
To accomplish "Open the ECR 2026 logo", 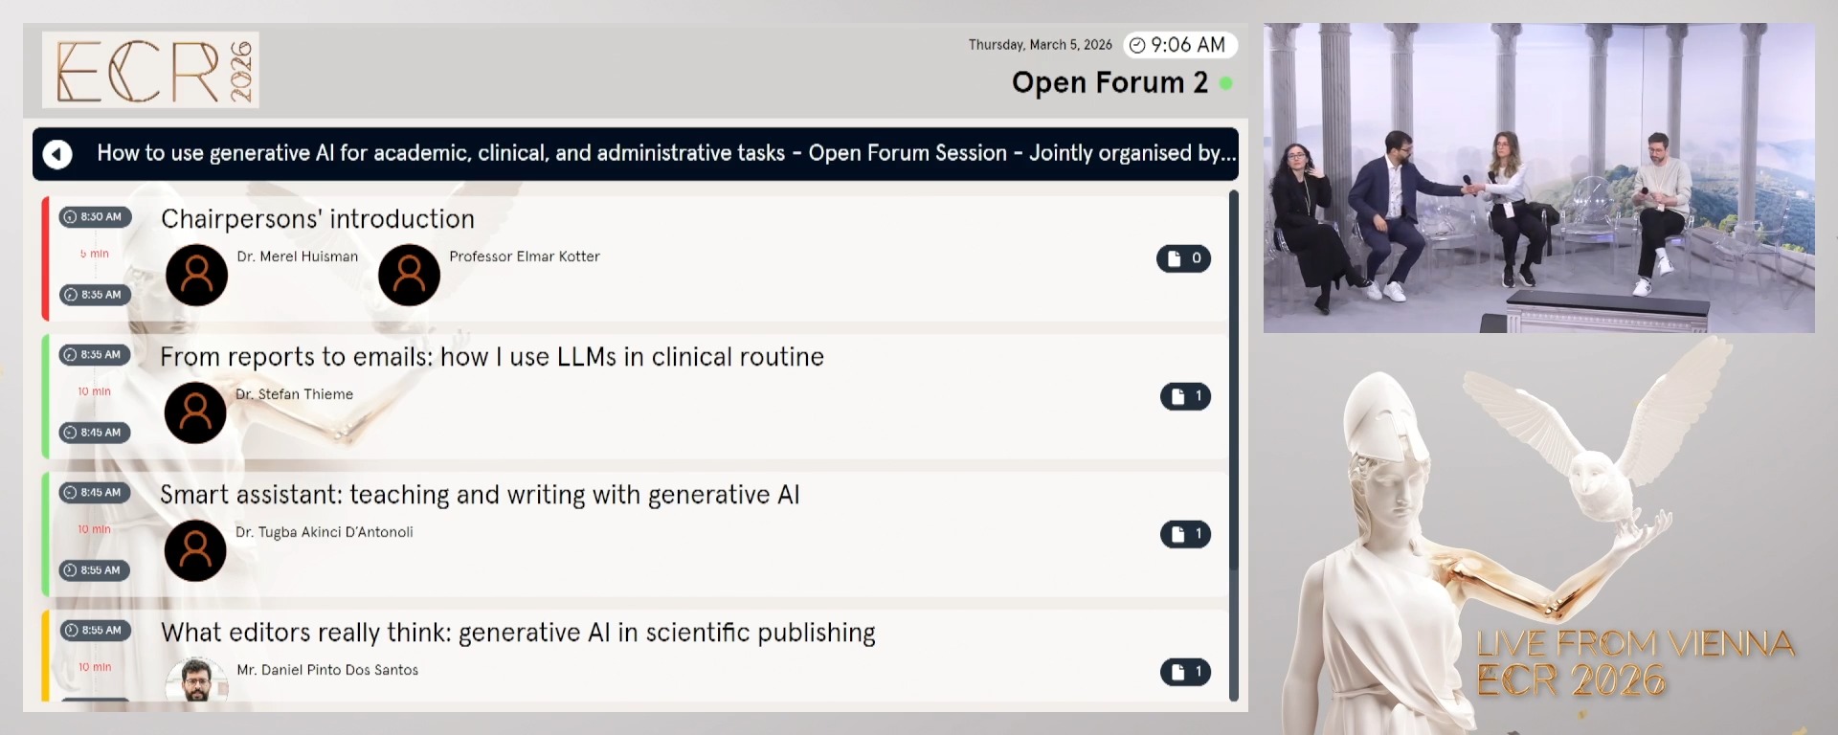I will (150, 70).
